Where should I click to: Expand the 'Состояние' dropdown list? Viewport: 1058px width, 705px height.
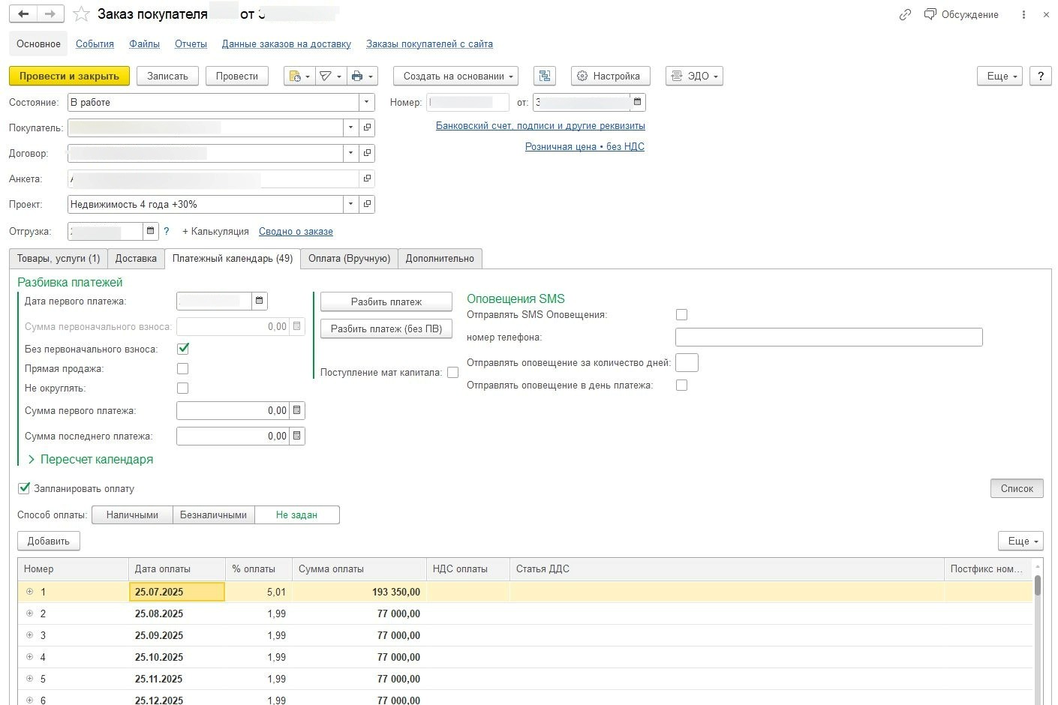366,102
